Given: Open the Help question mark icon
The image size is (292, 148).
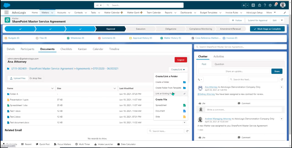Looking at the screenshot, I should pyautogui.click(x=265, y=5).
